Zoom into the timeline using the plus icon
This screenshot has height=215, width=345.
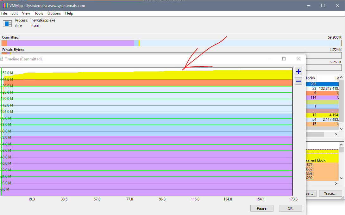pos(298,71)
